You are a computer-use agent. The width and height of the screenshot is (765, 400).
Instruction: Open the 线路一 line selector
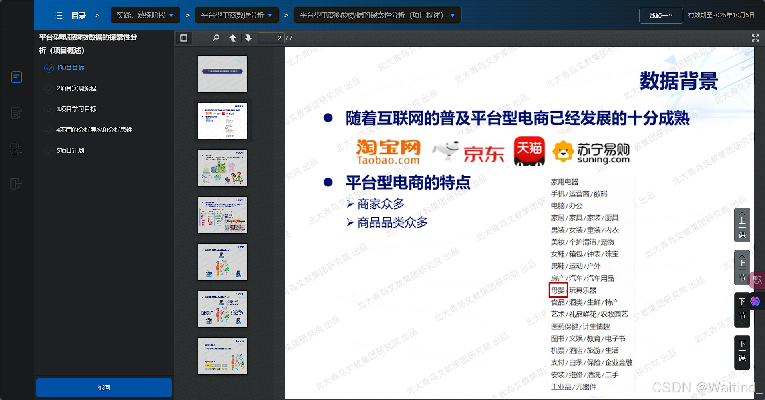pyautogui.click(x=661, y=16)
